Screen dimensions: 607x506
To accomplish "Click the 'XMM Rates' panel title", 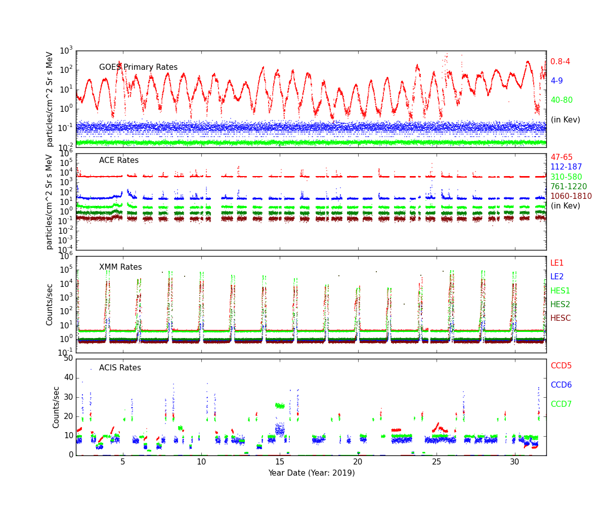I will (x=120, y=267).
